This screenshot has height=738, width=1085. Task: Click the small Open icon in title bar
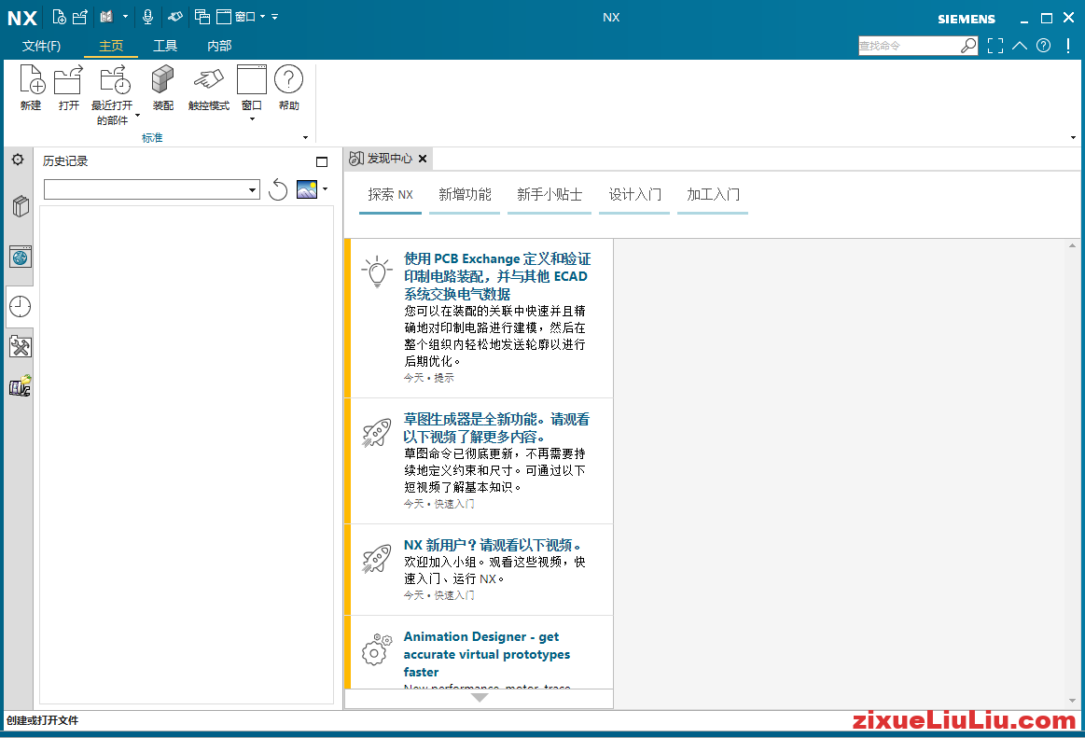pos(80,17)
